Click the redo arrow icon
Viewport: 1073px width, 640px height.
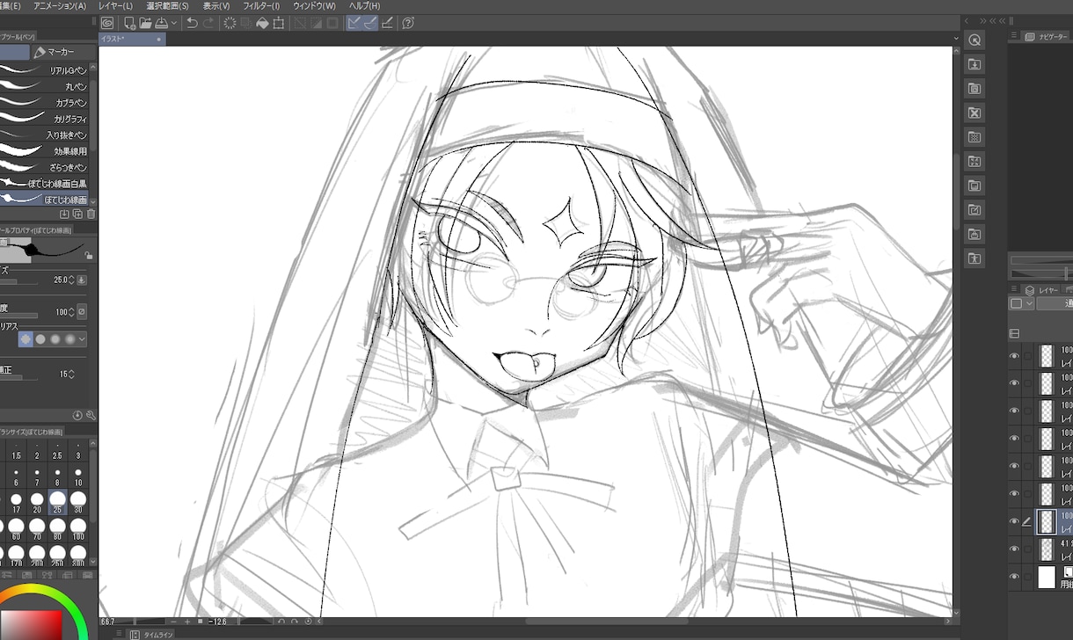click(208, 23)
